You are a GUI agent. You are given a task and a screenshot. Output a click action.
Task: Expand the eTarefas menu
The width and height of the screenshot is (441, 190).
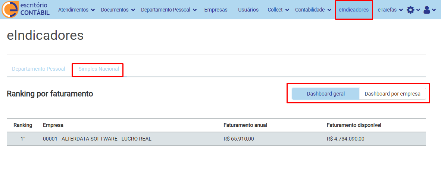click(390, 10)
